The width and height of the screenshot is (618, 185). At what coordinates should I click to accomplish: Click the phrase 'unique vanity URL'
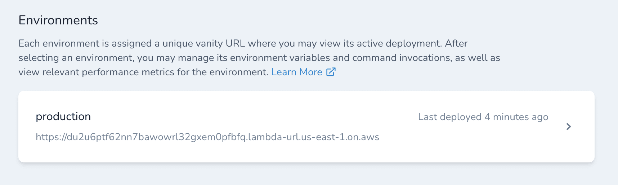click(203, 43)
